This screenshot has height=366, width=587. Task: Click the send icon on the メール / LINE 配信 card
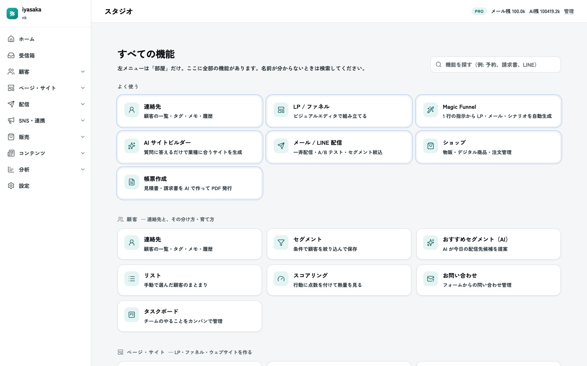281,146
